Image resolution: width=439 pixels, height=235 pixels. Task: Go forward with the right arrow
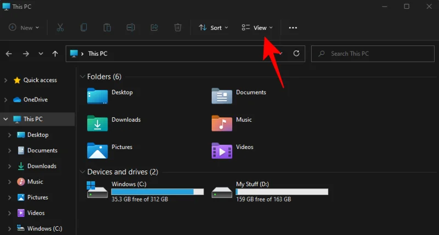point(26,54)
